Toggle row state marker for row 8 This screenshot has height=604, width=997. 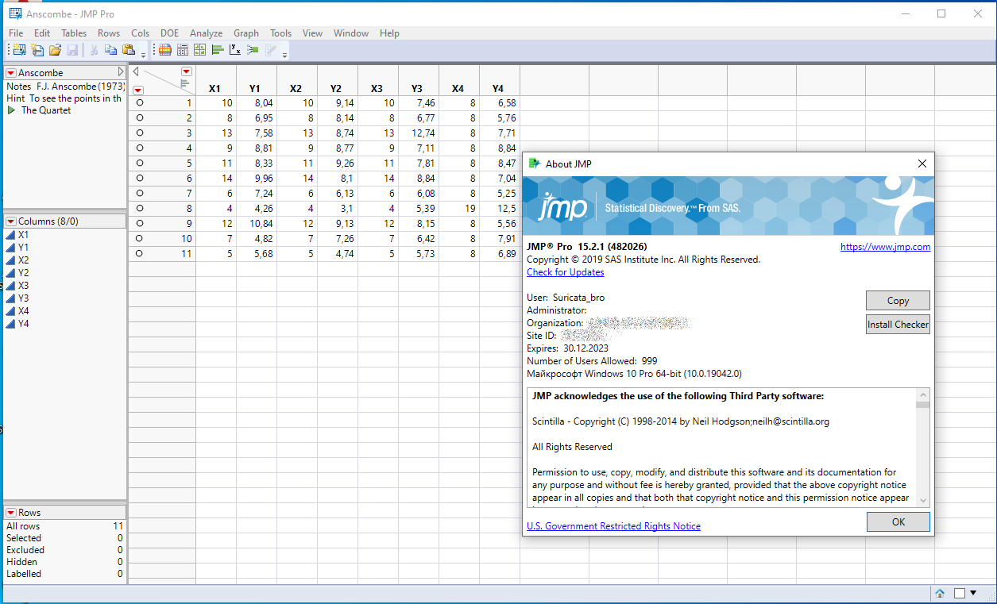tap(139, 208)
